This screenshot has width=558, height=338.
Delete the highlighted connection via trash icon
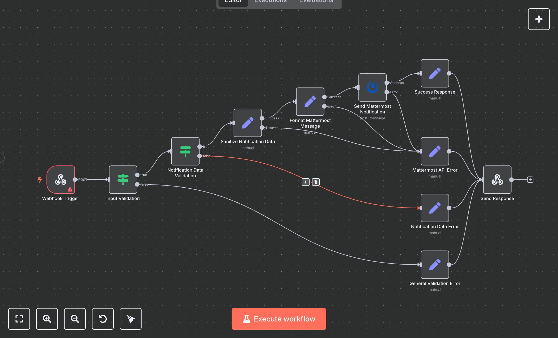[316, 182]
